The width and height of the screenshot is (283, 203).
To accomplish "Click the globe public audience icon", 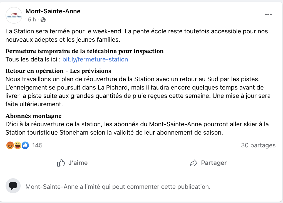I will 43,19.
